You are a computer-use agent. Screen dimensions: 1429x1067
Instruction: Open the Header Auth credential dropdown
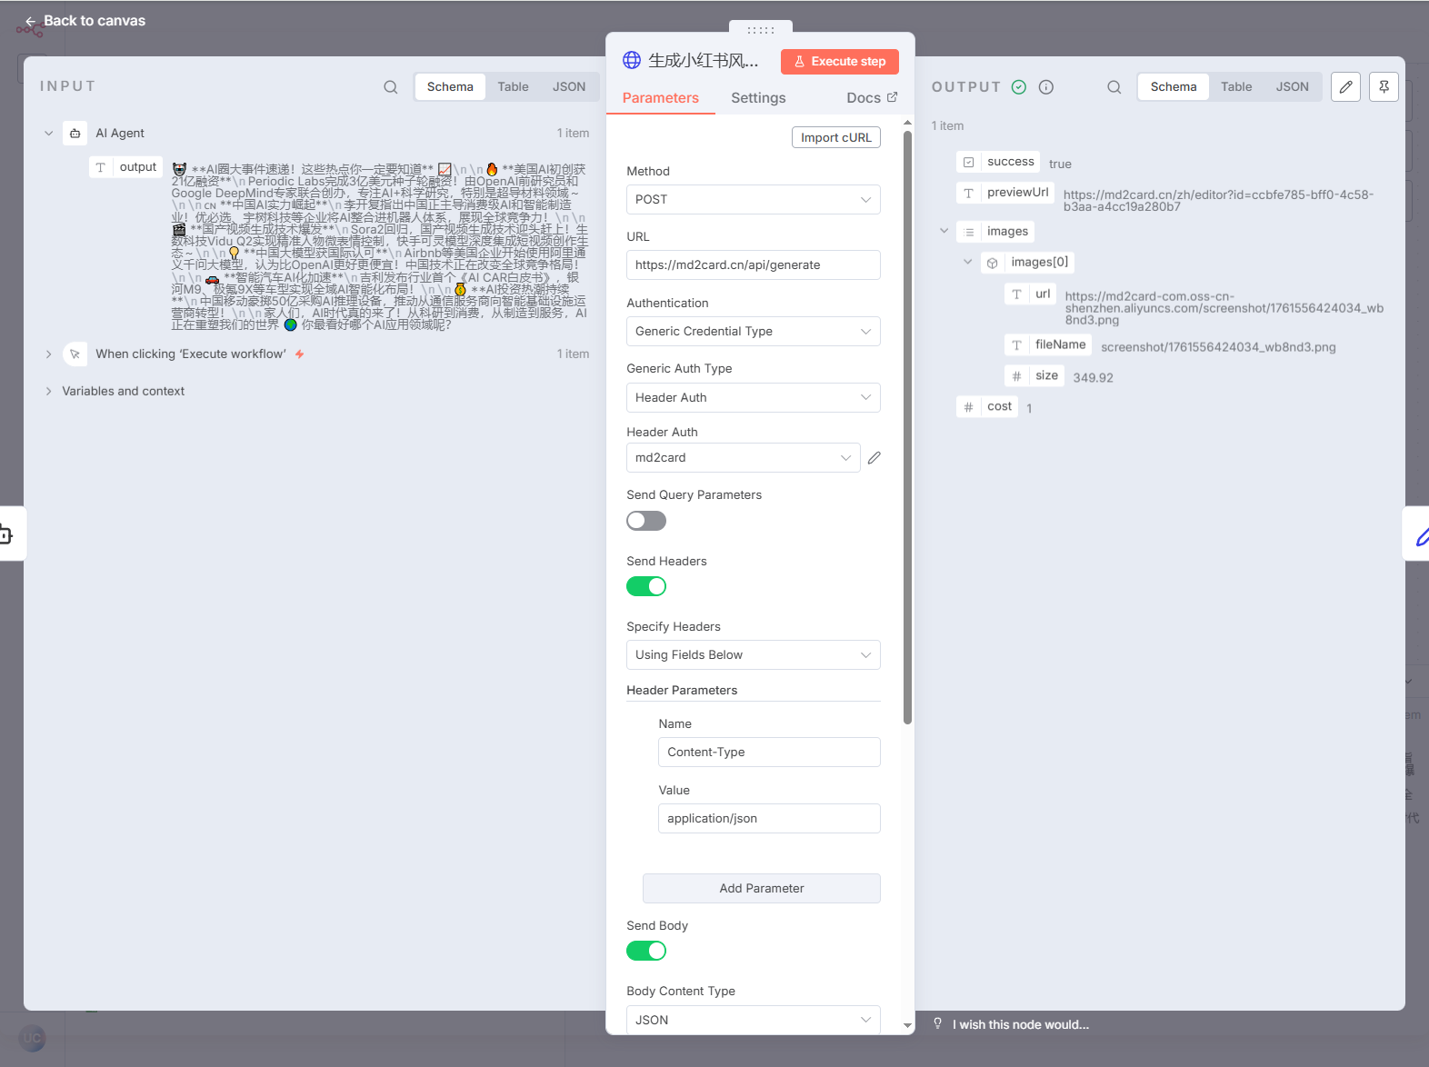tap(744, 458)
